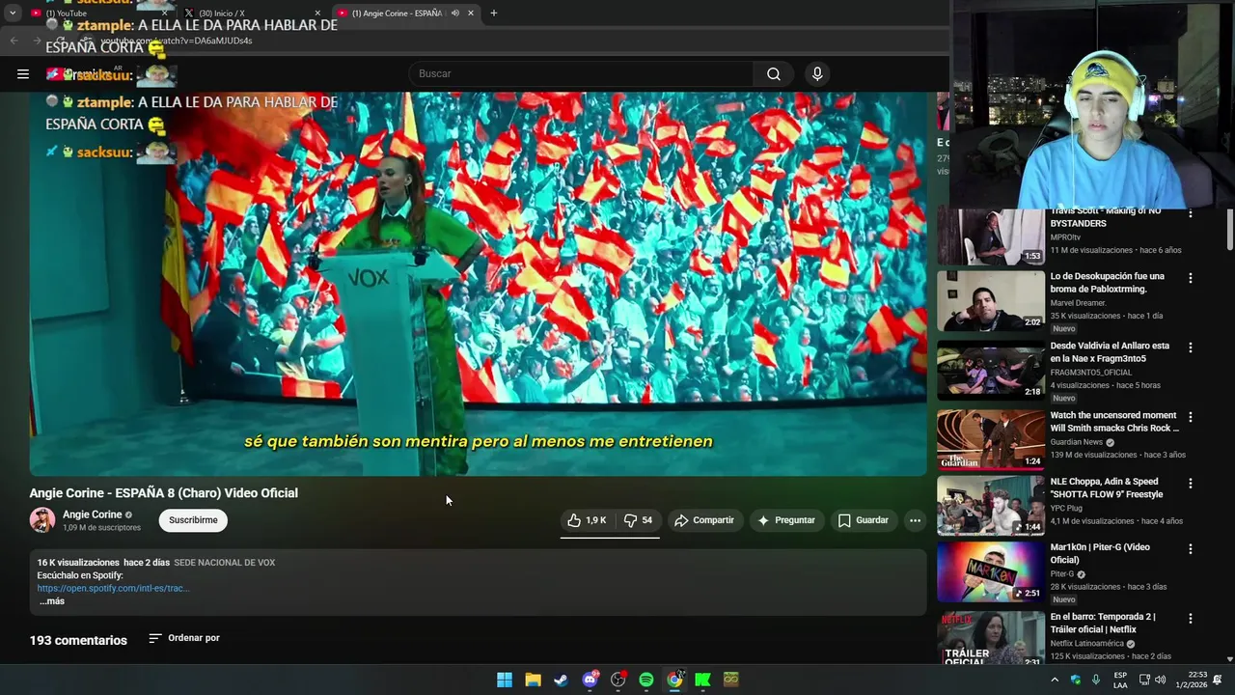Image resolution: width=1235 pixels, height=695 pixels.
Task: Dislike the video with thumbs down
Action: pos(638,520)
